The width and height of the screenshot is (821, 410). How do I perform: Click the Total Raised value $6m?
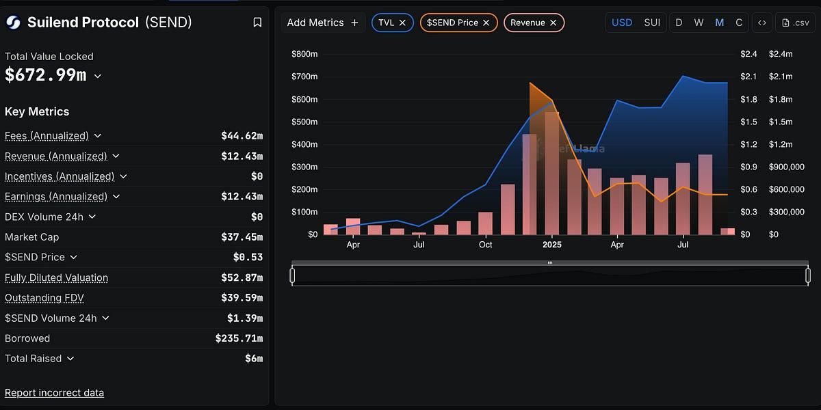pos(254,358)
